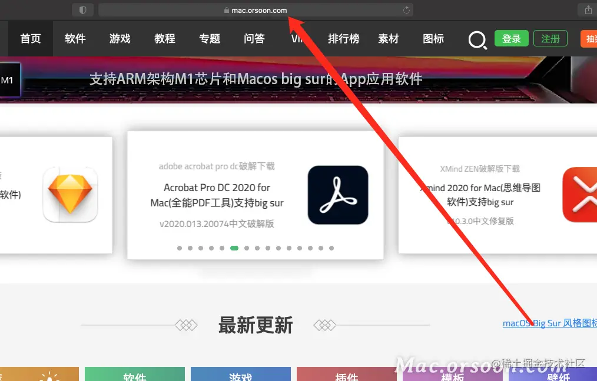Viewport: 597px width, 381px height.
Task: Click v2020.013.20074中文破解版 version text
Action: [217, 223]
